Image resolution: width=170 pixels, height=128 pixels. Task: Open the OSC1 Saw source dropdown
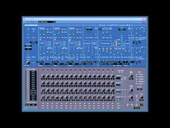85,62
